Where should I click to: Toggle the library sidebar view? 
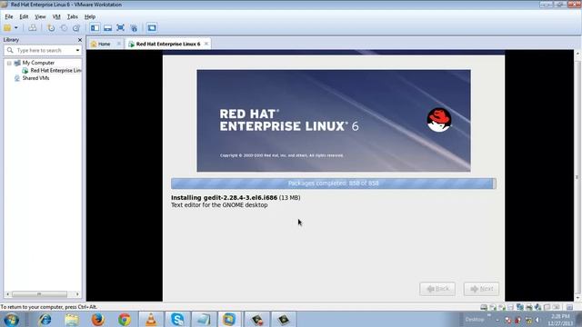[95, 28]
